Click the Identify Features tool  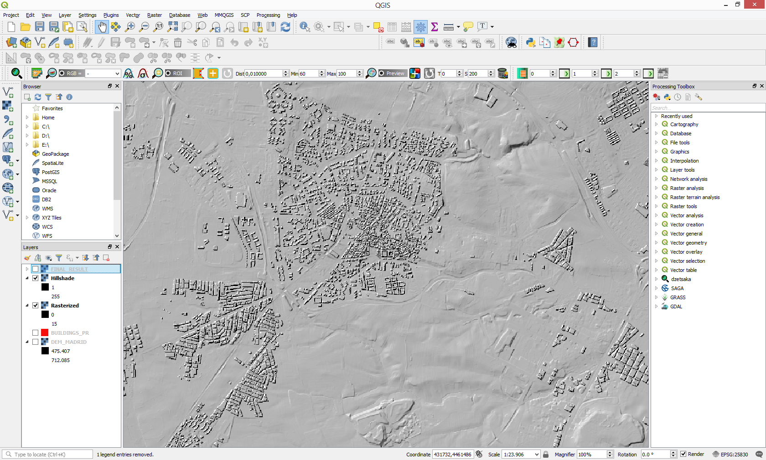(305, 27)
